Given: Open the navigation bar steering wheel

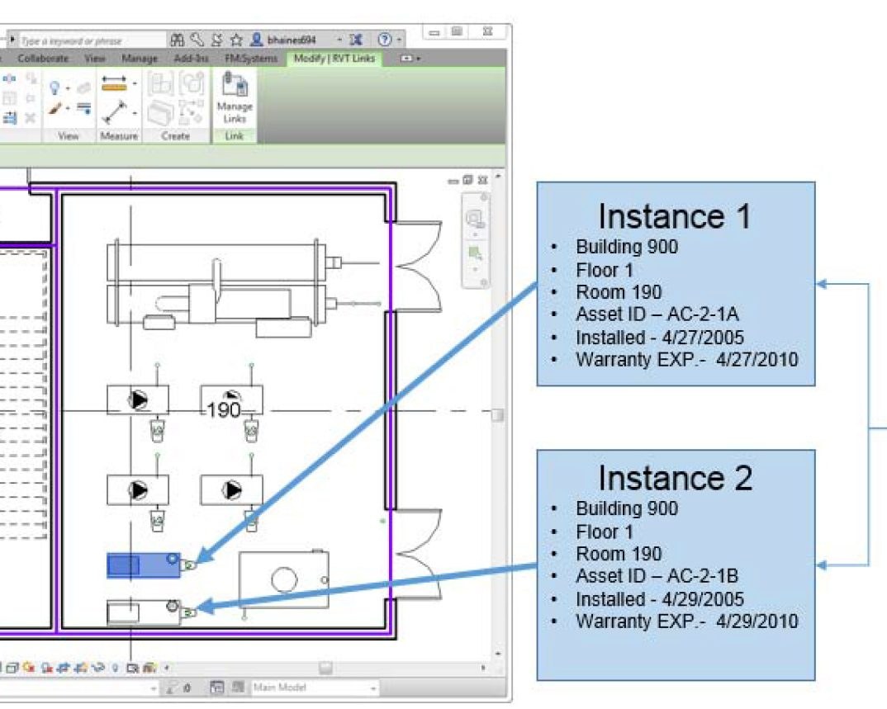Looking at the screenshot, I should 474,218.
